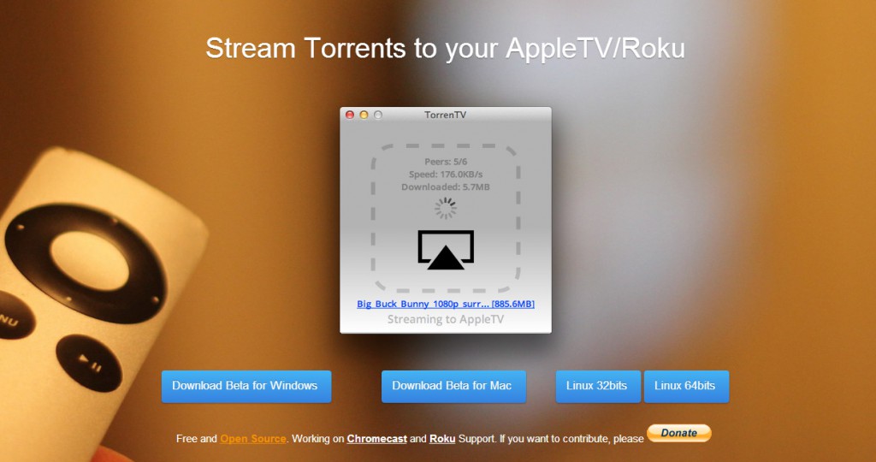The width and height of the screenshot is (876, 462).
Task: Click the 'Streaming to AppleTV' status
Action: point(446,319)
